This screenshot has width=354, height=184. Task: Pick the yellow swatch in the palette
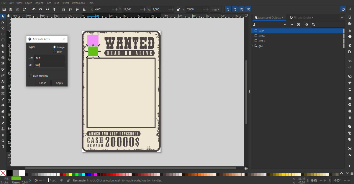71,175
